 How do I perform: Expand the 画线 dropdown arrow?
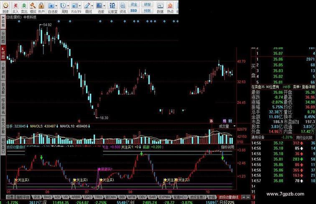point(92,6)
